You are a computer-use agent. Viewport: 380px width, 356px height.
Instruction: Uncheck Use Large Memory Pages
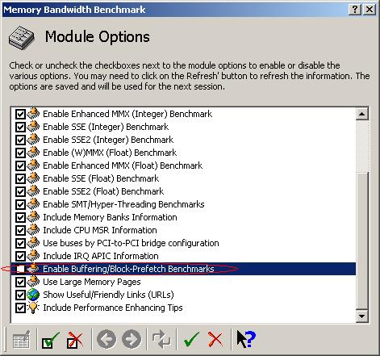tap(20, 282)
